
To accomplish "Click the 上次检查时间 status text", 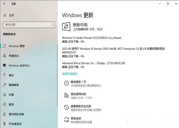I will pyautogui.click(x=88, y=29).
